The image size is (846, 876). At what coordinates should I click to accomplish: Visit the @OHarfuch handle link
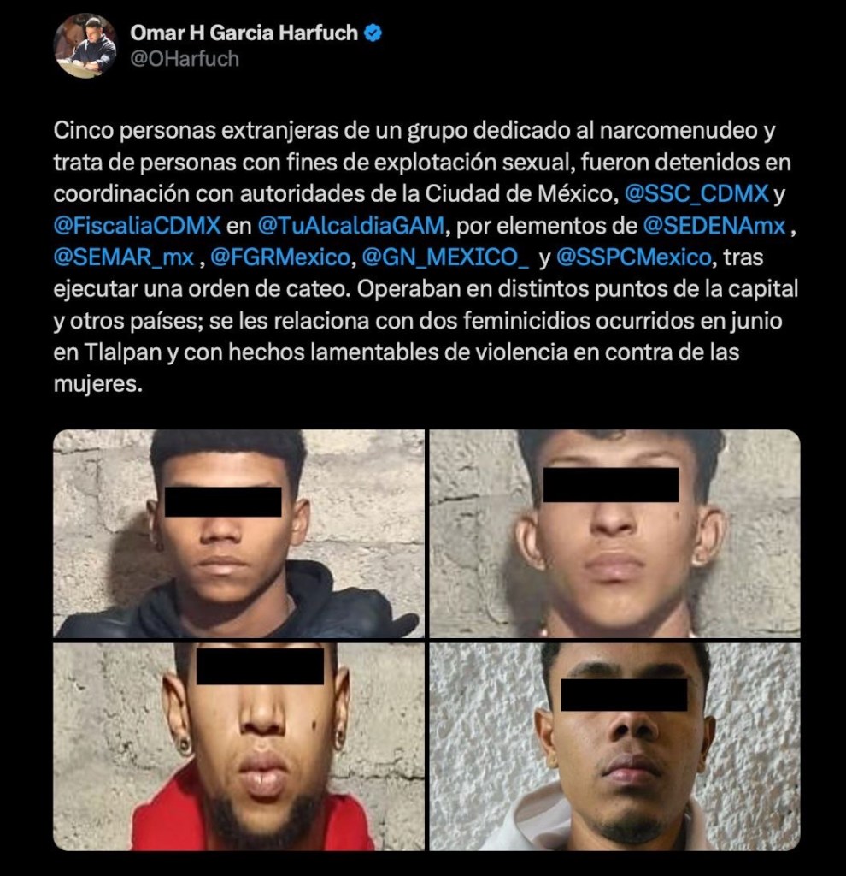click(185, 59)
